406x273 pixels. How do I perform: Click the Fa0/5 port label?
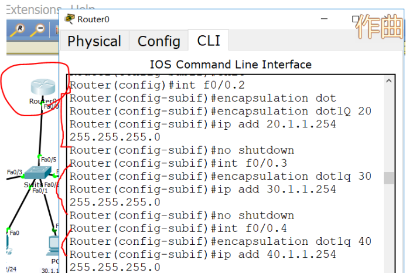click(x=49, y=160)
